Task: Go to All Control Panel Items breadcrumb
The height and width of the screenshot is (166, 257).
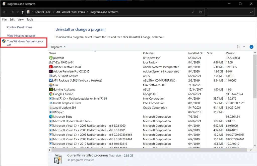Action: pyautogui.click(x=71, y=12)
